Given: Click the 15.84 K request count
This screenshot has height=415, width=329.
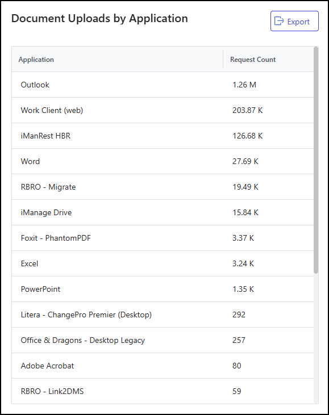Looking at the screenshot, I should tap(245, 212).
